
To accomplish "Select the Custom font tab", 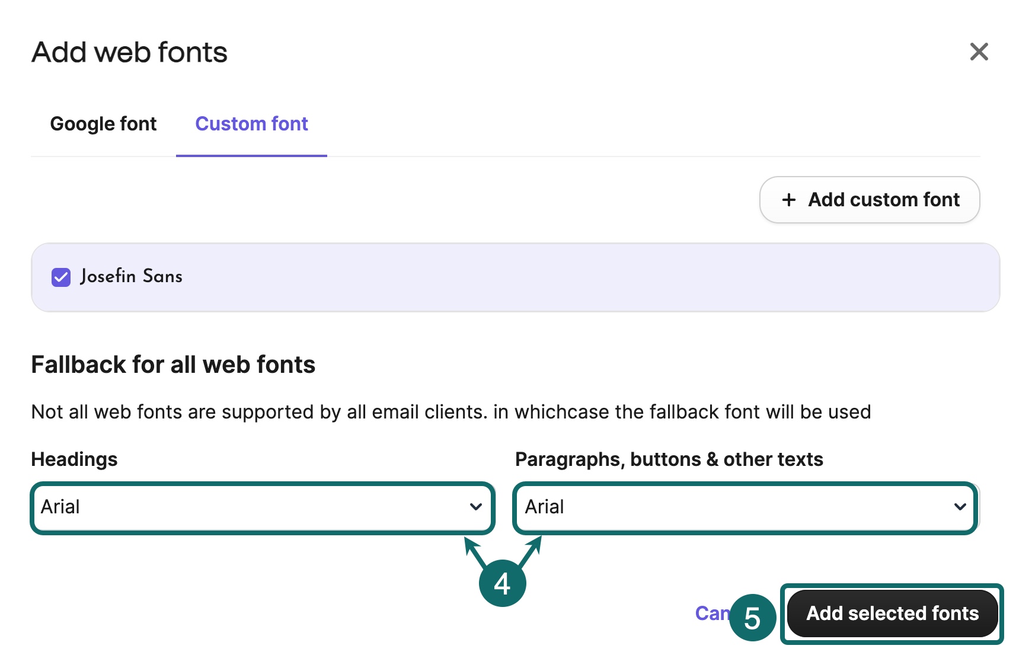I will (x=251, y=124).
